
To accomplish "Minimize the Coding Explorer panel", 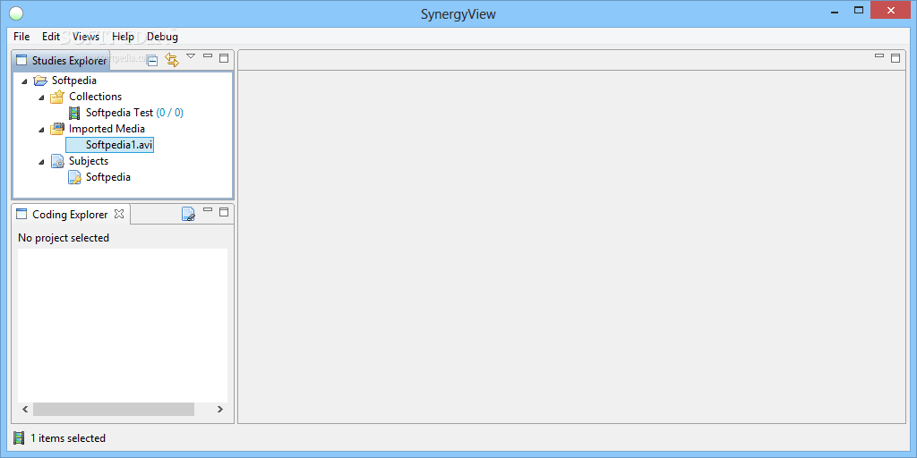I will coord(208,209).
